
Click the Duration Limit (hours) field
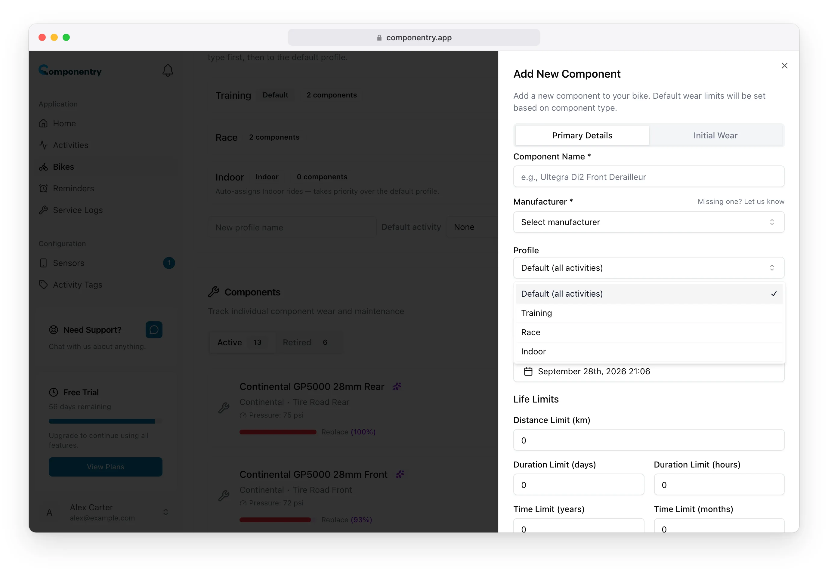coord(719,484)
